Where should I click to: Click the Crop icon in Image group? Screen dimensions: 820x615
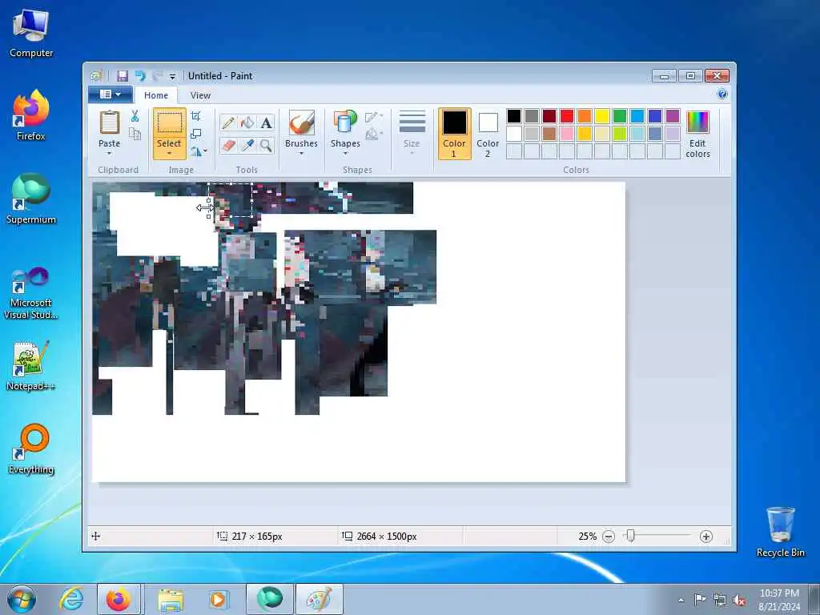[x=195, y=116]
